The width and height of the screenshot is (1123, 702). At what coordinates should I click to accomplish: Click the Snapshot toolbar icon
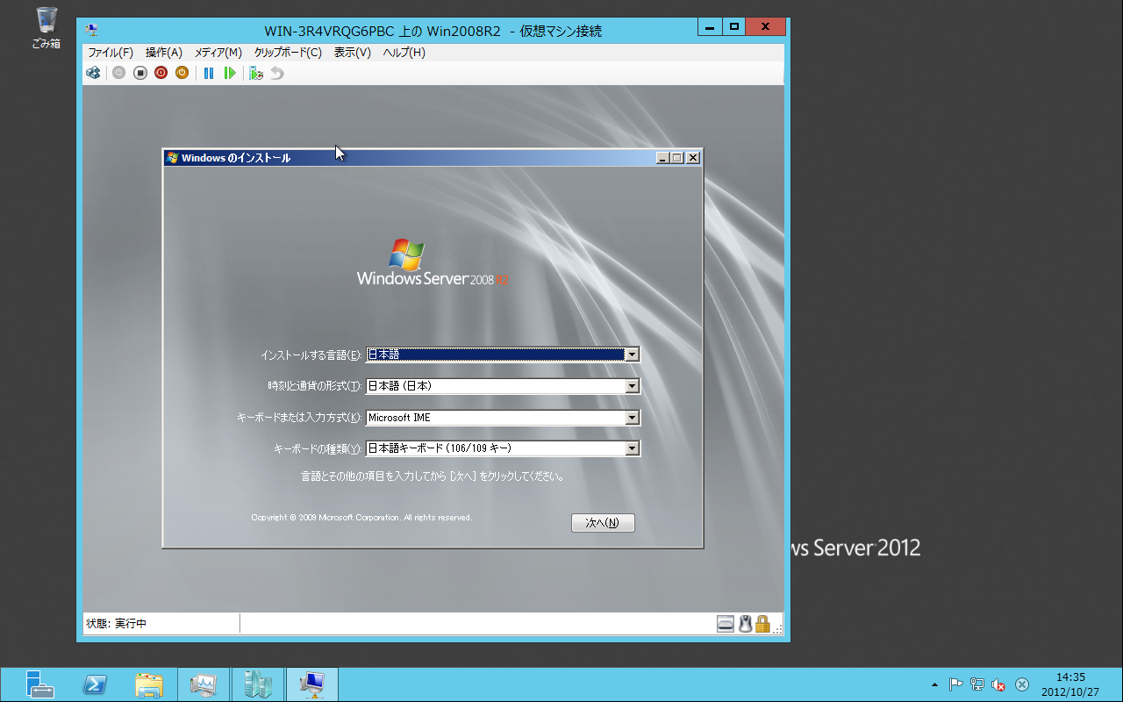[256, 73]
